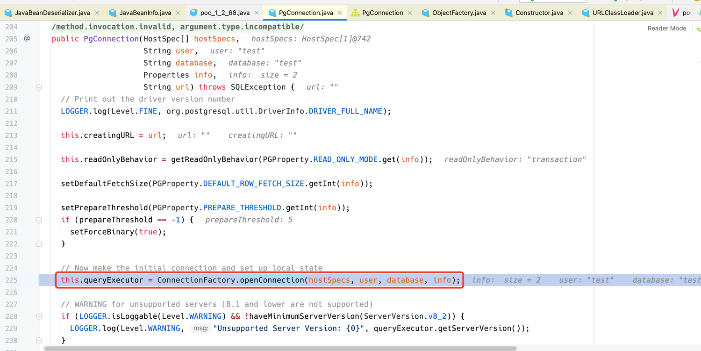Click the @ gutter icon on line 205
The width and height of the screenshot is (701, 351).
(x=27, y=38)
